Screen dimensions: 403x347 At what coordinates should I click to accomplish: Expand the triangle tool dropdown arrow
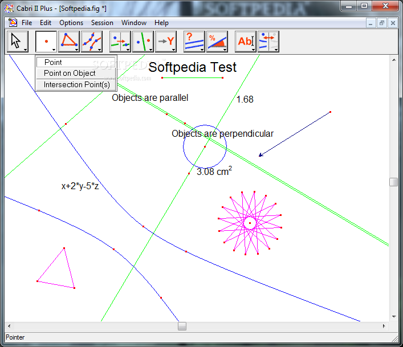[x=76, y=50]
